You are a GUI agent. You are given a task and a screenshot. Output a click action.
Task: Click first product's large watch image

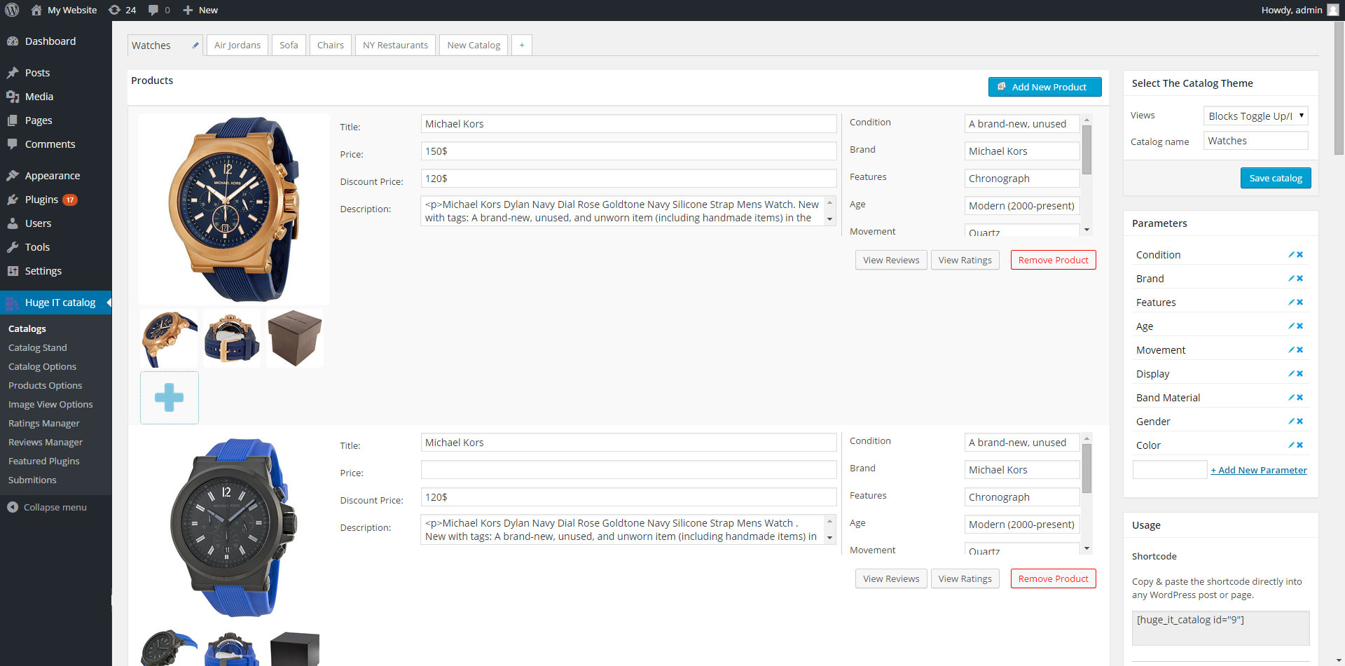[x=234, y=209]
